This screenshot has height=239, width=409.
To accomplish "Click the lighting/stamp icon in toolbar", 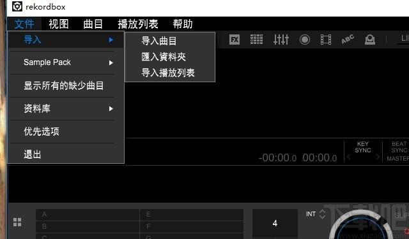I will 370,40.
